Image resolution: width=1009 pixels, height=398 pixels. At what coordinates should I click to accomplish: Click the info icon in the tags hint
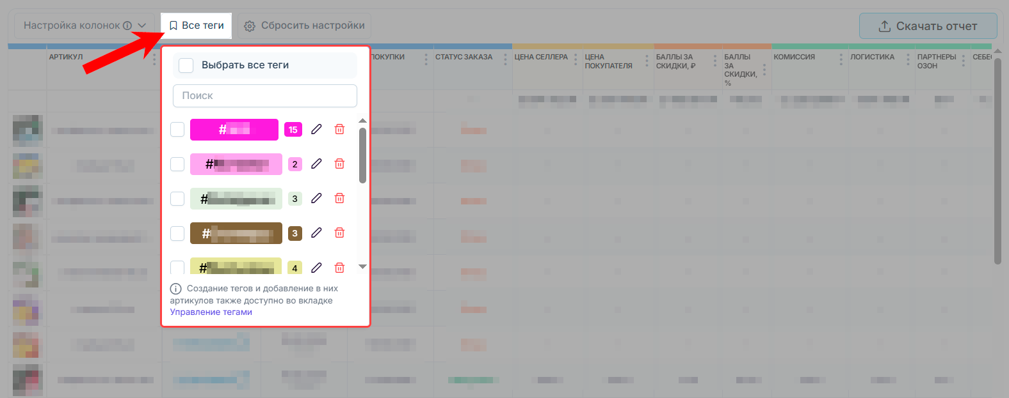click(x=175, y=289)
